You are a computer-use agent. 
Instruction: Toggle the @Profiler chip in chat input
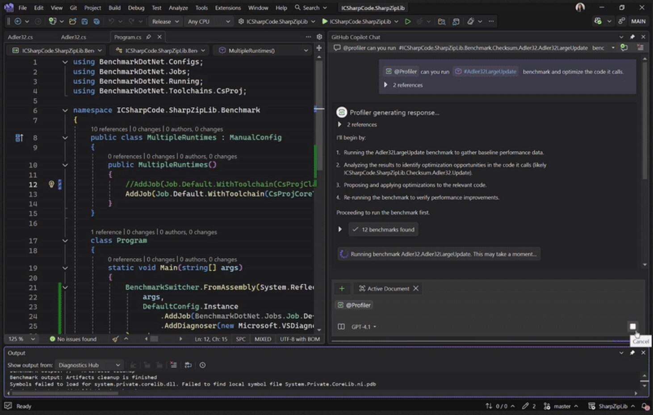pos(354,305)
